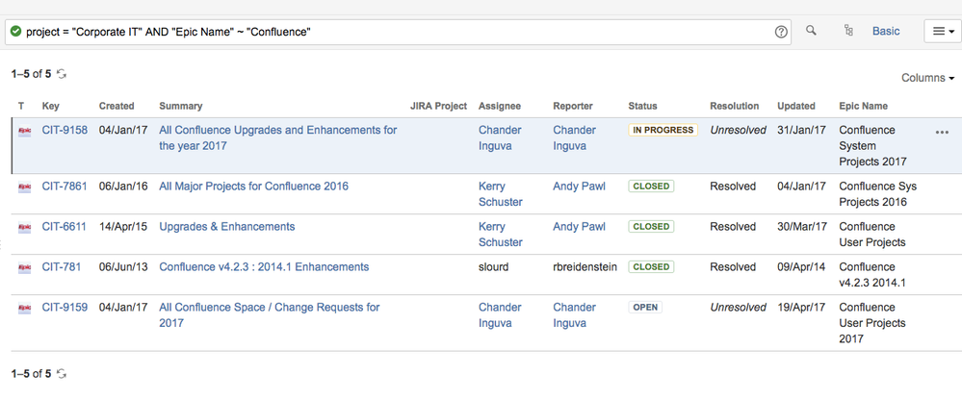962x399 pixels.
Task: Click created date 06/Jun/13
Action: [x=123, y=266]
